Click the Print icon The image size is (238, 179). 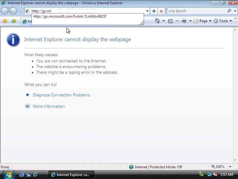(184, 21)
